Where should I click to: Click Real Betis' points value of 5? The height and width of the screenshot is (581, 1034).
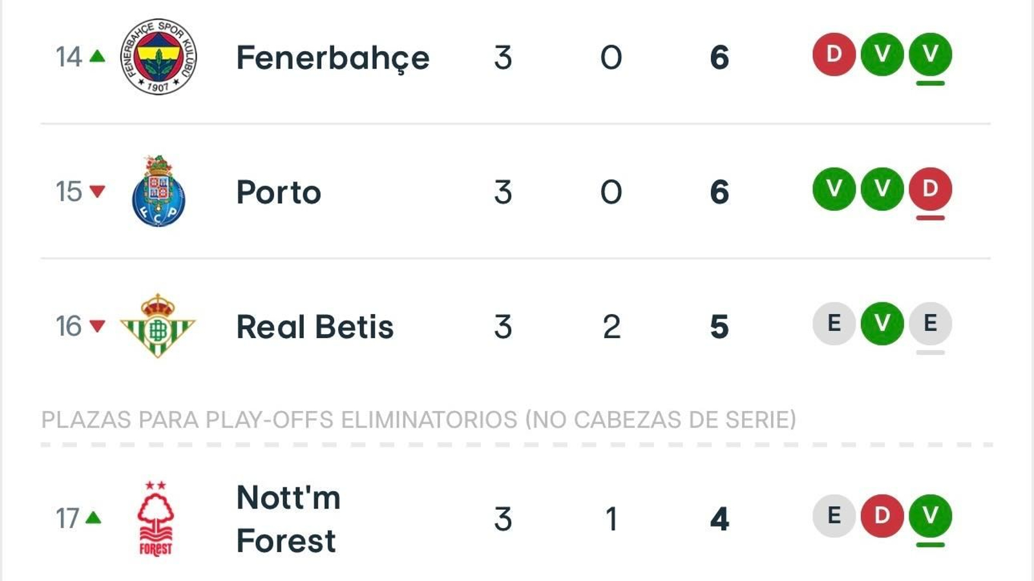tap(719, 325)
